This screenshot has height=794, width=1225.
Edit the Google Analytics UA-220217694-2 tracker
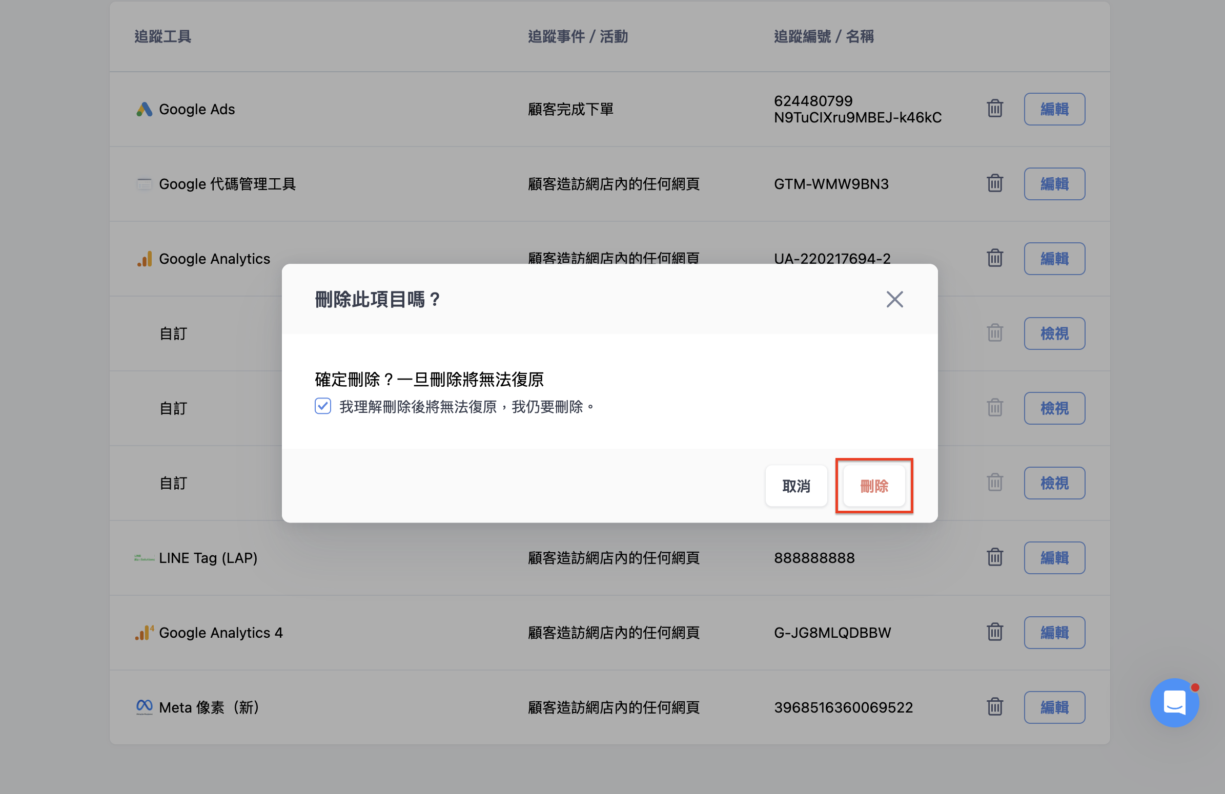[1054, 259]
